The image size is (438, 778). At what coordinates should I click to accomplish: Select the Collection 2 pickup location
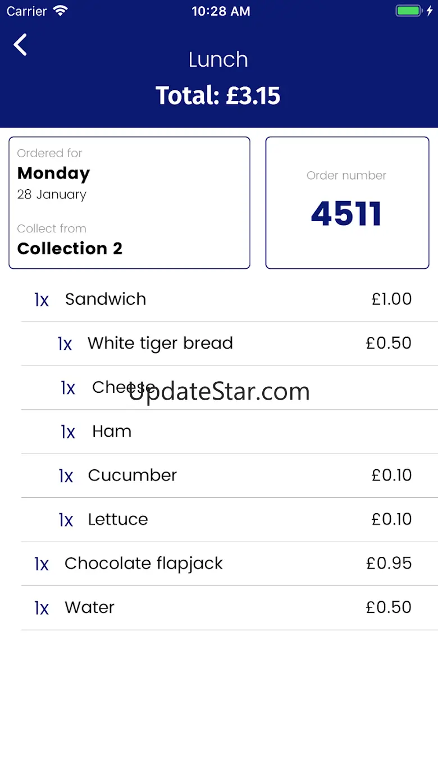[x=70, y=248]
